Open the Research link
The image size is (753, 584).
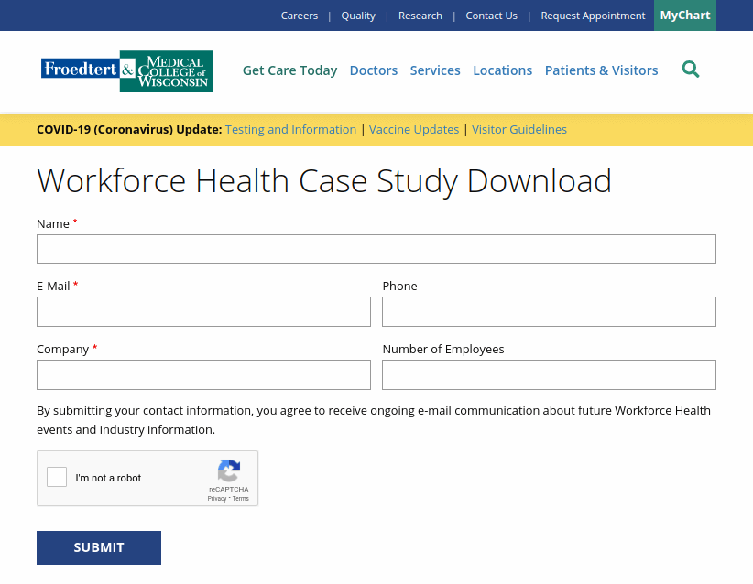(420, 16)
